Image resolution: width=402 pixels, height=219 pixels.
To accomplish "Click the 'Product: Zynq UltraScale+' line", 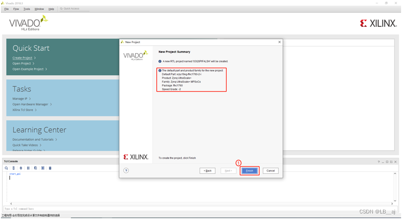I will click(177, 78).
